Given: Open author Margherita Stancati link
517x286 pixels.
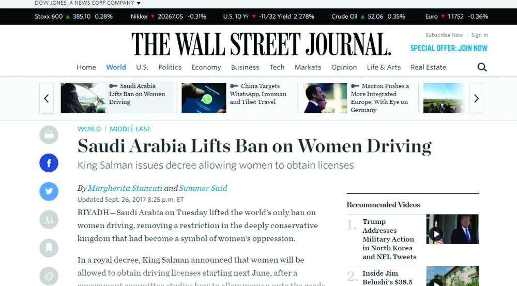Looking at the screenshot, I should 125,188.
